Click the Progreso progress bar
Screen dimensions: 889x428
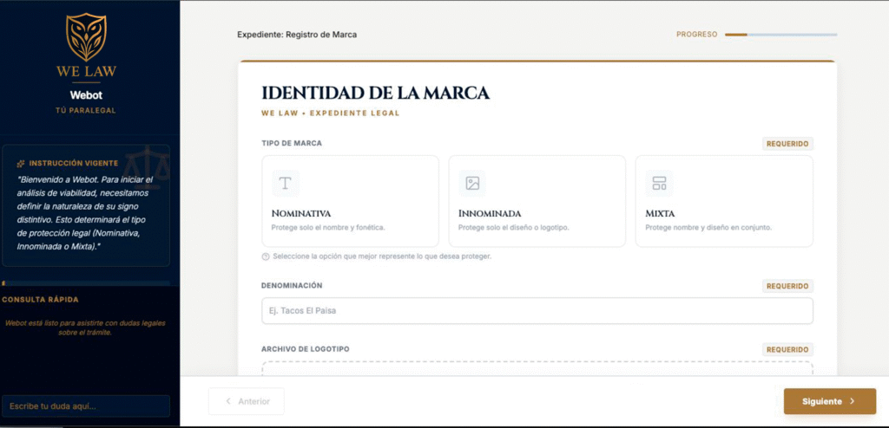(780, 35)
